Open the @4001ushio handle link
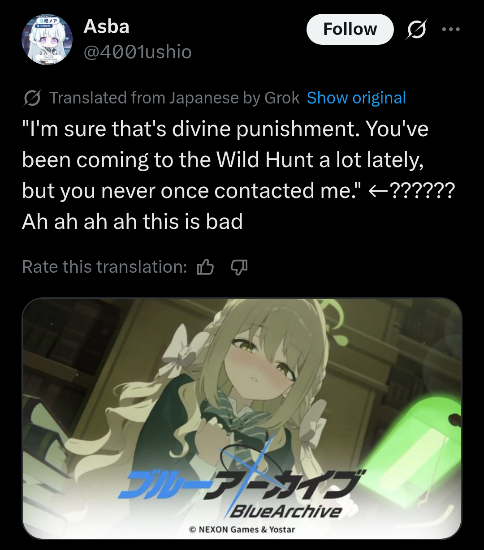This screenshot has width=484, height=550. pos(138,52)
